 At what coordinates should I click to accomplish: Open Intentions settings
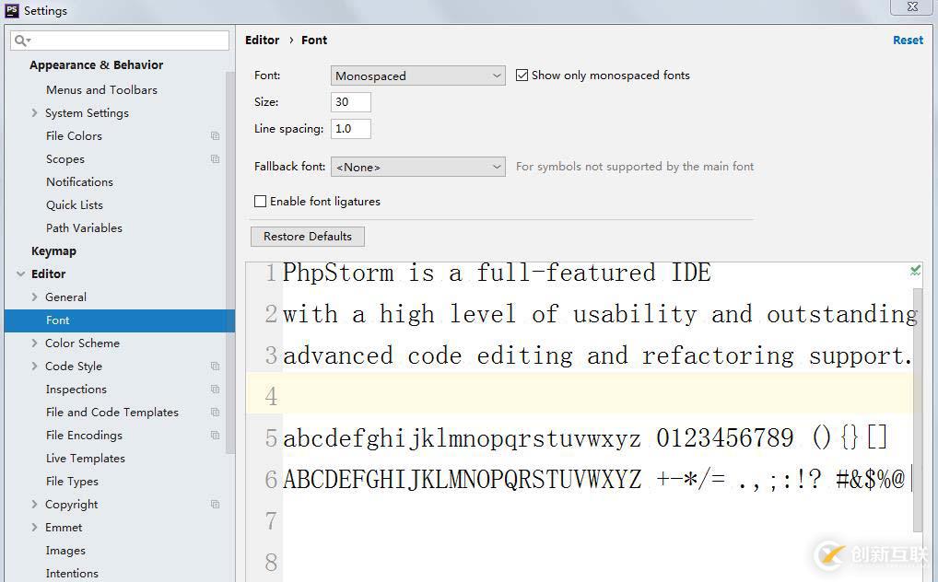pyautogui.click(x=72, y=574)
